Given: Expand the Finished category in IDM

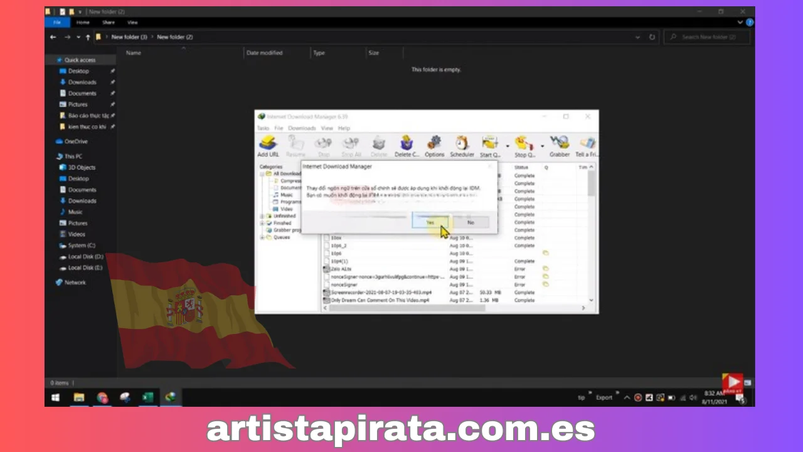Looking at the screenshot, I should click(x=262, y=223).
